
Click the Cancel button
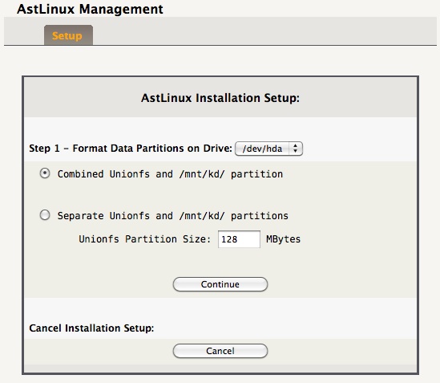point(220,351)
